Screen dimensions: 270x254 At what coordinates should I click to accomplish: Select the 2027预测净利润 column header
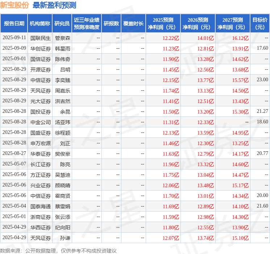233,24
